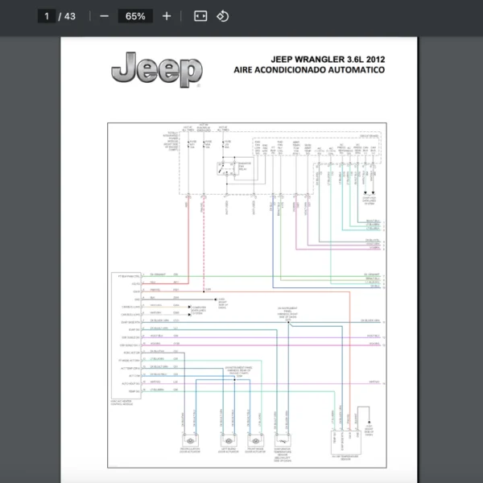This screenshot has height=483, width=483.
Task: Click the "/ 43" total pages text
Action: 67,16
